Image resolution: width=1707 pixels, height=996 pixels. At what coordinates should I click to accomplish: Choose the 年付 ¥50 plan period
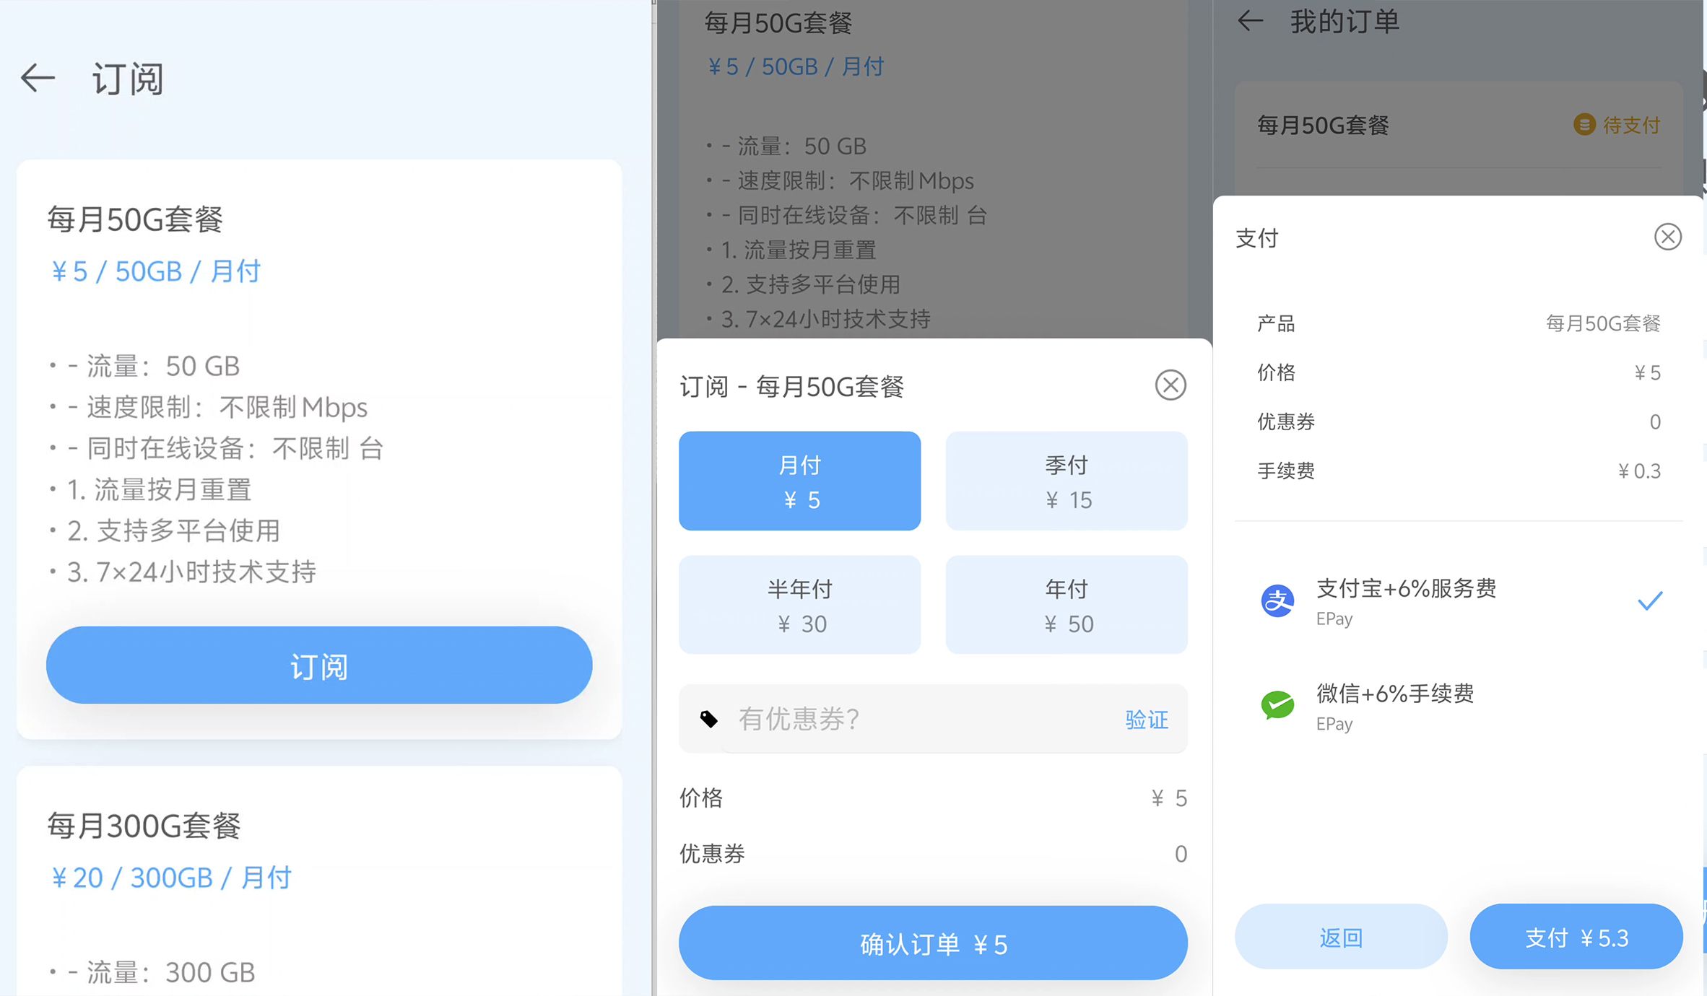click(1066, 605)
